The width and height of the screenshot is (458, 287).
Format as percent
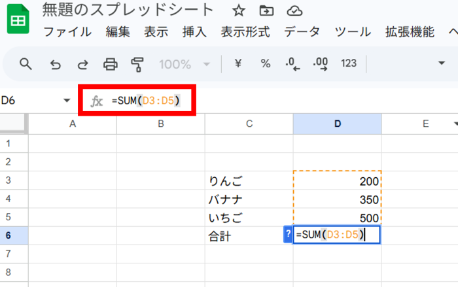coord(266,63)
